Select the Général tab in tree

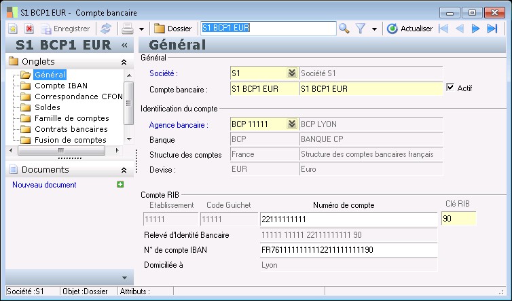[50, 75]
